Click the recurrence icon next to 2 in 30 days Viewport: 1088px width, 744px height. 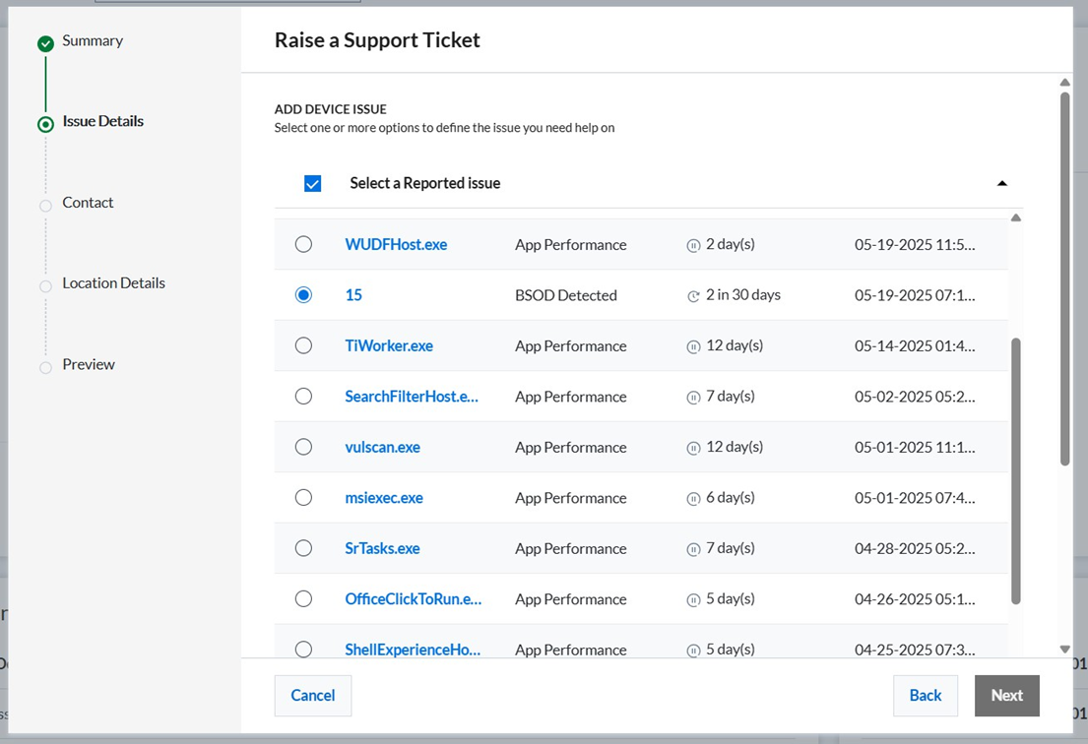point(693,295)
